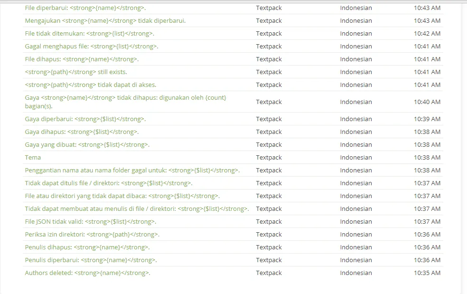
Task: Open 'Mengajukan <strong>{name}</strong> tidak diperbarui.' link
Action: pyautogui.click(x=105, y=21)
